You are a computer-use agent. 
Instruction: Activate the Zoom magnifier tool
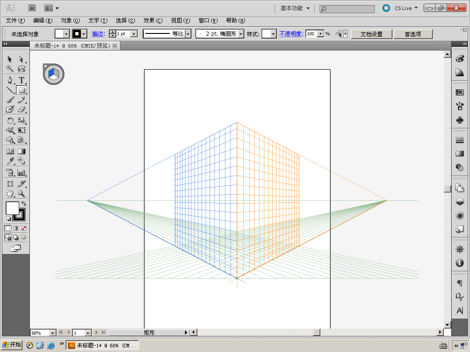click(21, 194)
